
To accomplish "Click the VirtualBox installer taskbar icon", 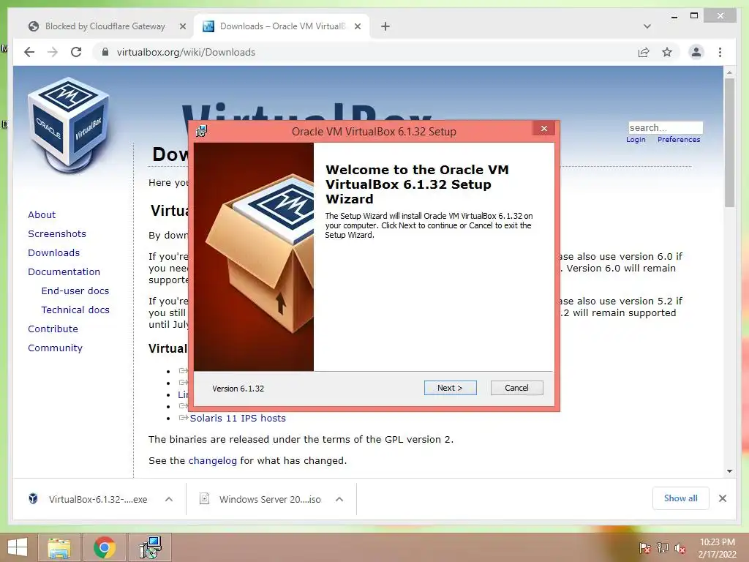I will [151, 547].
